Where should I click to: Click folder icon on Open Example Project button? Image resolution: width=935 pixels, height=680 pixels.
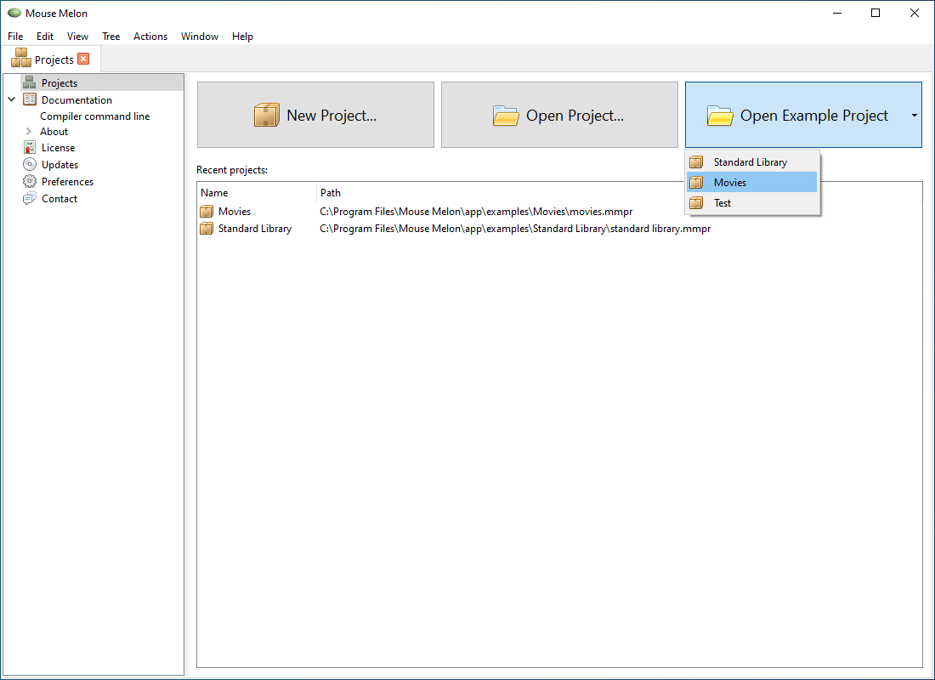pyautogui.click(x=720, y=115)
